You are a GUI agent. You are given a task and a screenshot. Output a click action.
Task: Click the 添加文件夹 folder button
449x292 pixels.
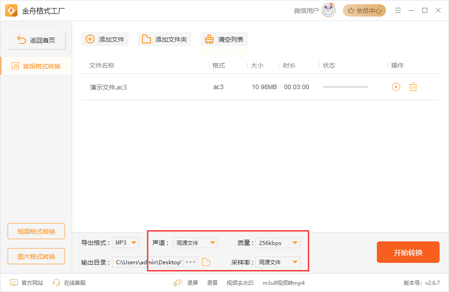pos(164,39)
